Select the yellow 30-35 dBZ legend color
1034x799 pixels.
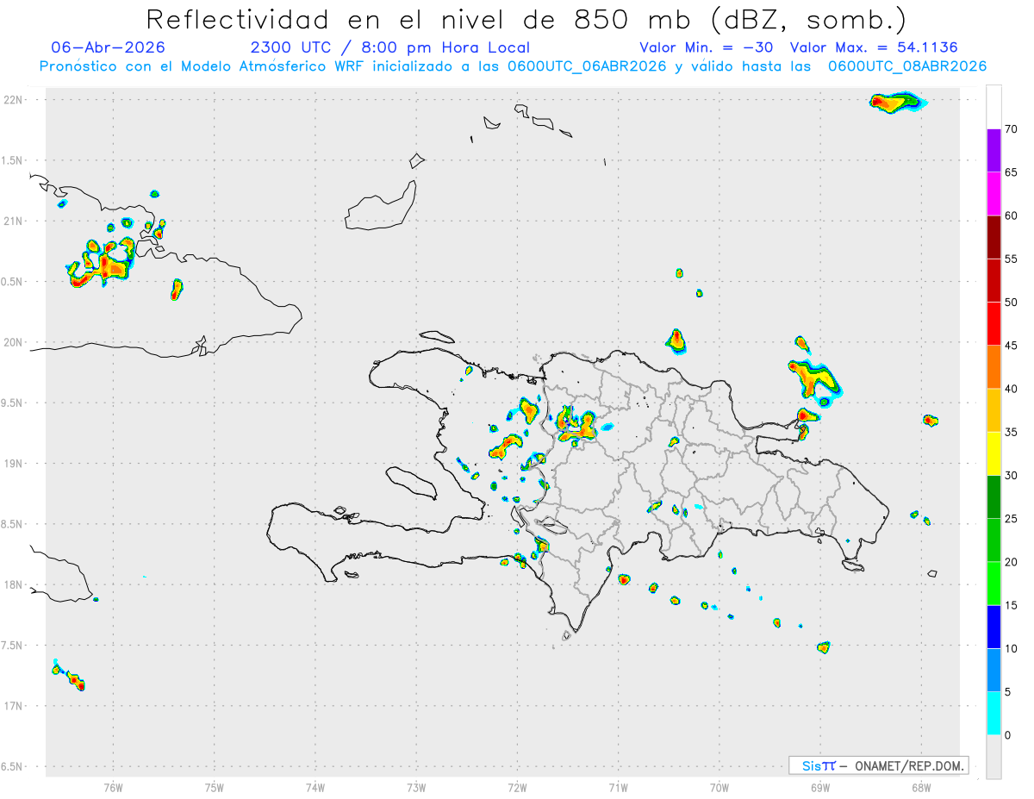tap(994, 453)
